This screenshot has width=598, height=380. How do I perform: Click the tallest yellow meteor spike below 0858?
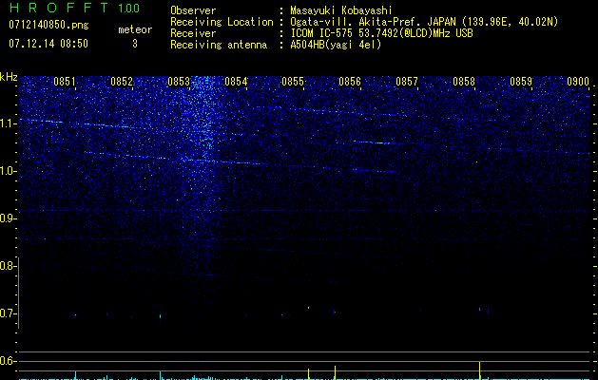479,370
